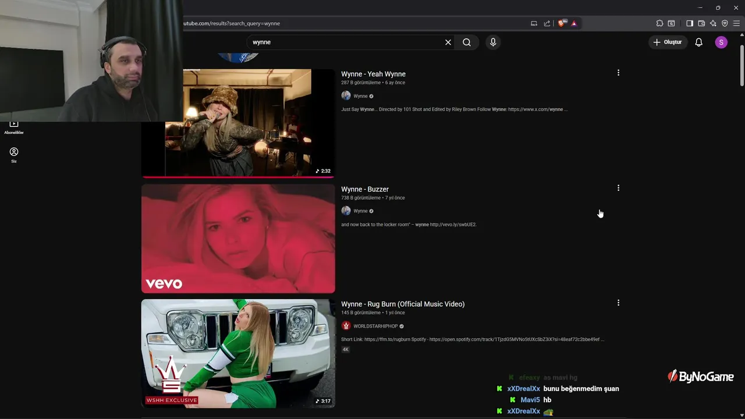Click the browser address bar URL
Viewport: 745px width, 419px height.
pyautogui.click(x=232, y=23)
